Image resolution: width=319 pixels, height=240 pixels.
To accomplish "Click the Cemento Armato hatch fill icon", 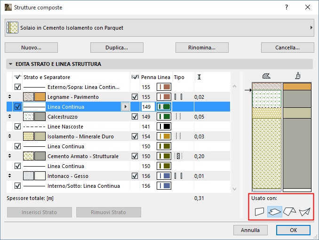I will coord(28,156).
